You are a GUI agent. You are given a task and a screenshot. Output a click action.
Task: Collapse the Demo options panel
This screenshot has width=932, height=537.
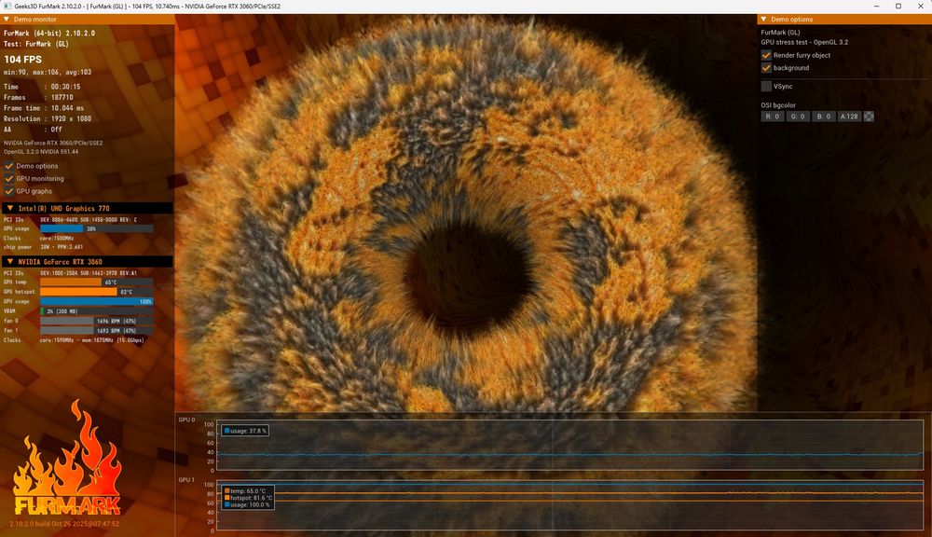coord(764,20)
